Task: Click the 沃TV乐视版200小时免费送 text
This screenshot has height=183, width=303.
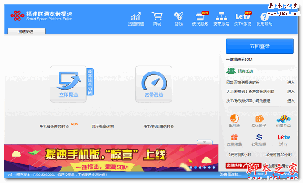Action: [x=248, y=101]
